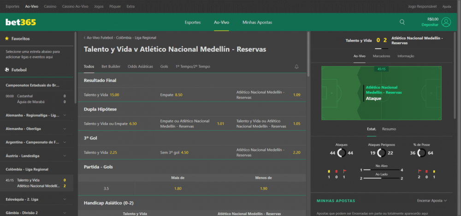Bet Sem 3º gol at 4.50
Viewport: 461px width, 216px height.
pos(192,152)
